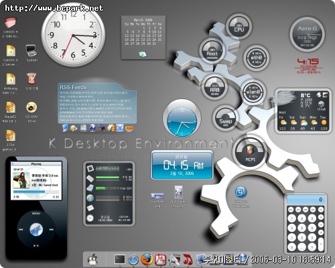The image size is (335, 268).
Task: Click the 0 key on calculator widget
Action: [x=291, y=247]
